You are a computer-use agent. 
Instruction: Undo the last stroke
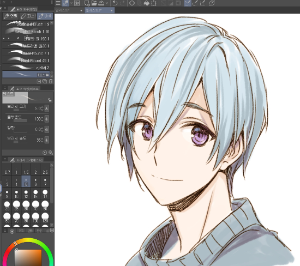[115, 3]
